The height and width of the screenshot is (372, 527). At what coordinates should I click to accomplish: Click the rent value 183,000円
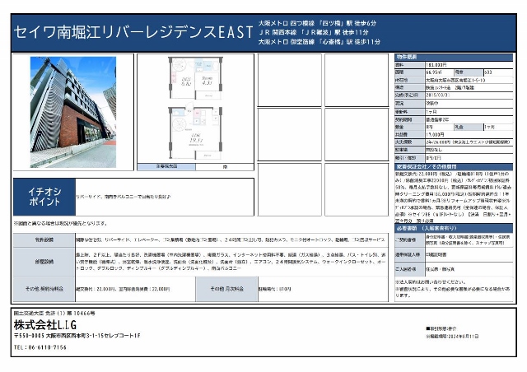(436, 64)
